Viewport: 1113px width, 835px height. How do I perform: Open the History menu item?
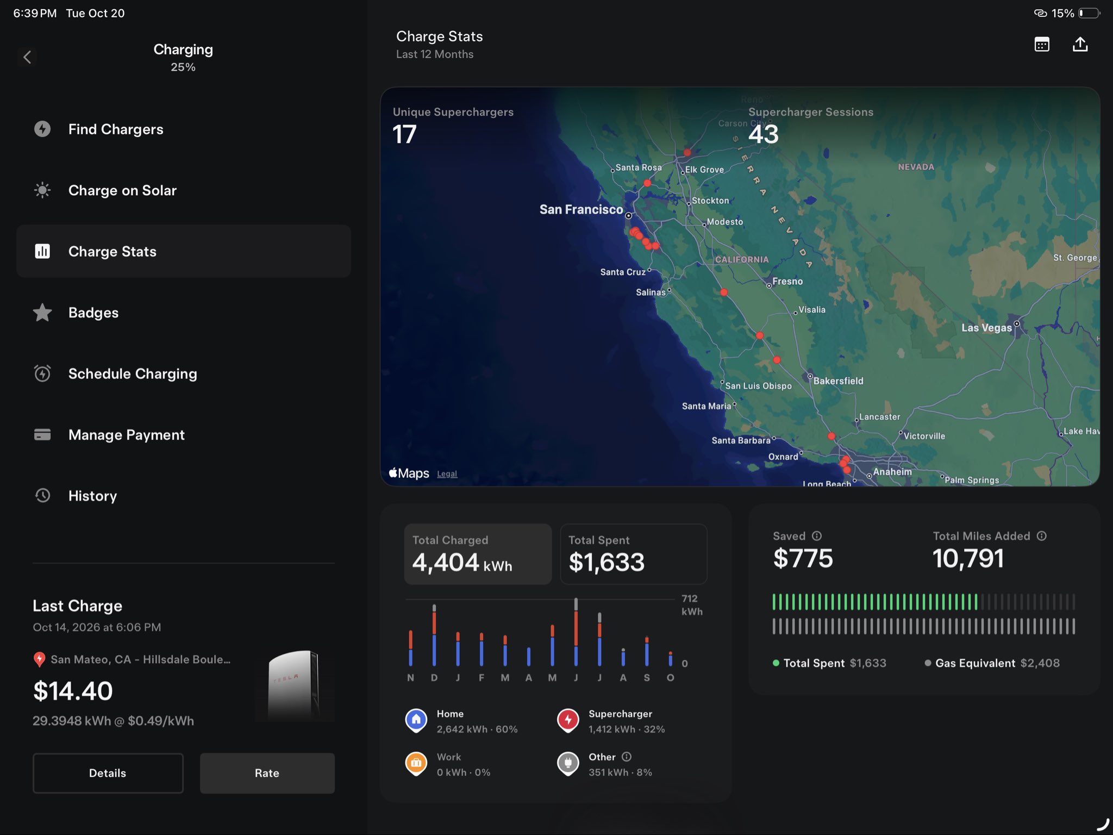[184, 496]
